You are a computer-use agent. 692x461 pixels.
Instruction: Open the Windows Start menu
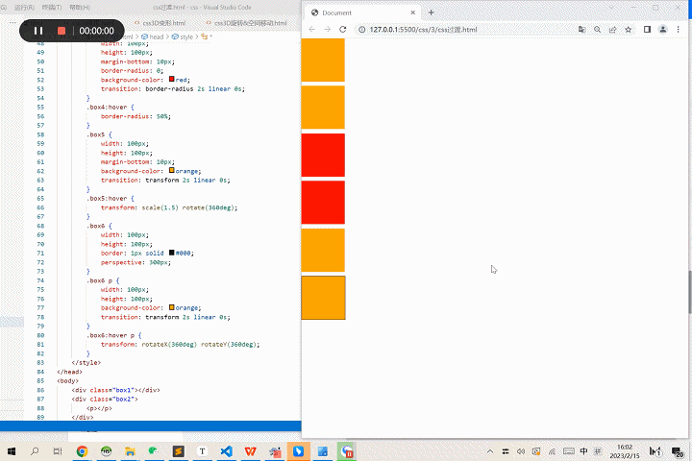pos(12,451)
